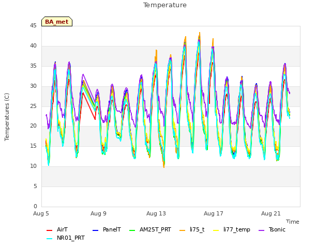This screenshot has height=248, width=331.
Task: Click the Aug 5 tick label
Action: (41, 213)
